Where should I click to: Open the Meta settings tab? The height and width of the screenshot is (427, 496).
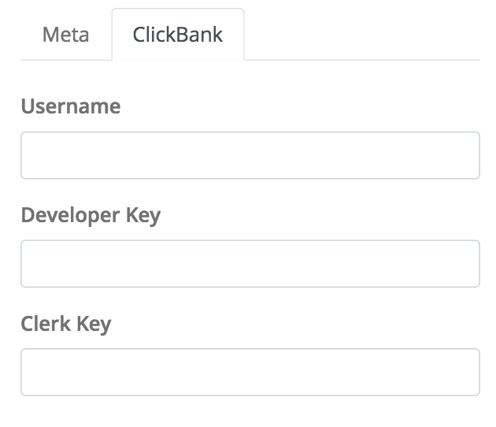[66, 35]
